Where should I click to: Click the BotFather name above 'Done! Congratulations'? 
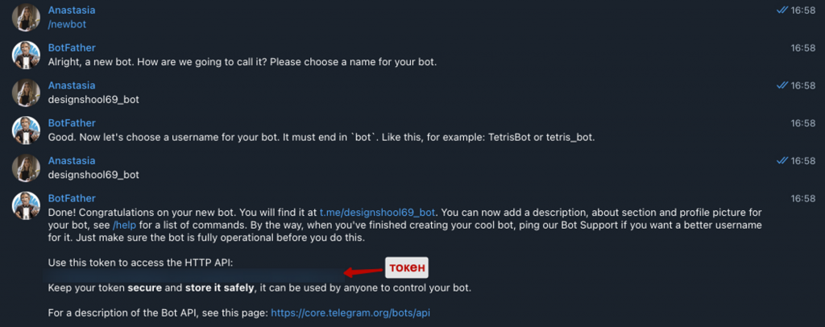pyautogui.click(x=72, y=198)
